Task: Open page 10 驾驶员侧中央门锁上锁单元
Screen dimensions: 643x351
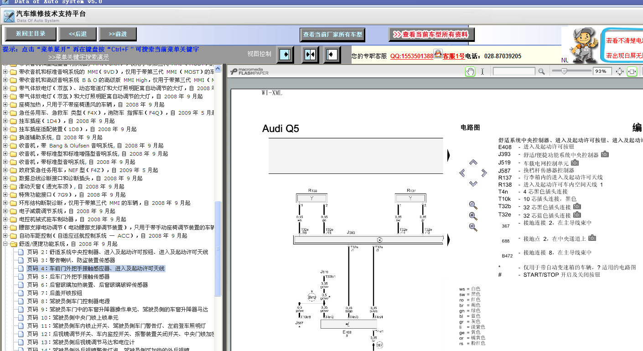Action: (72, 318)
